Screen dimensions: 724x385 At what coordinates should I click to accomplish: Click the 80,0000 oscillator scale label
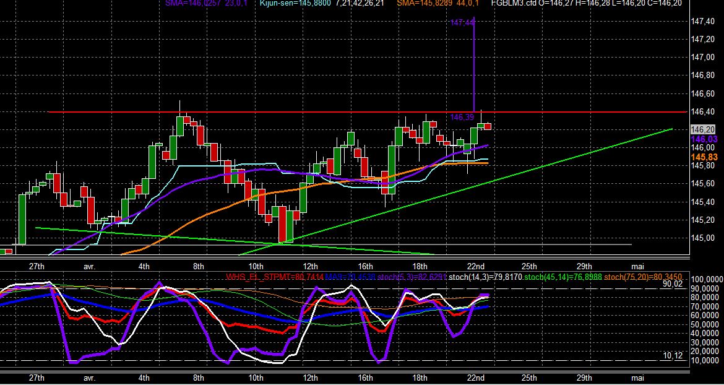coord(705,298)
